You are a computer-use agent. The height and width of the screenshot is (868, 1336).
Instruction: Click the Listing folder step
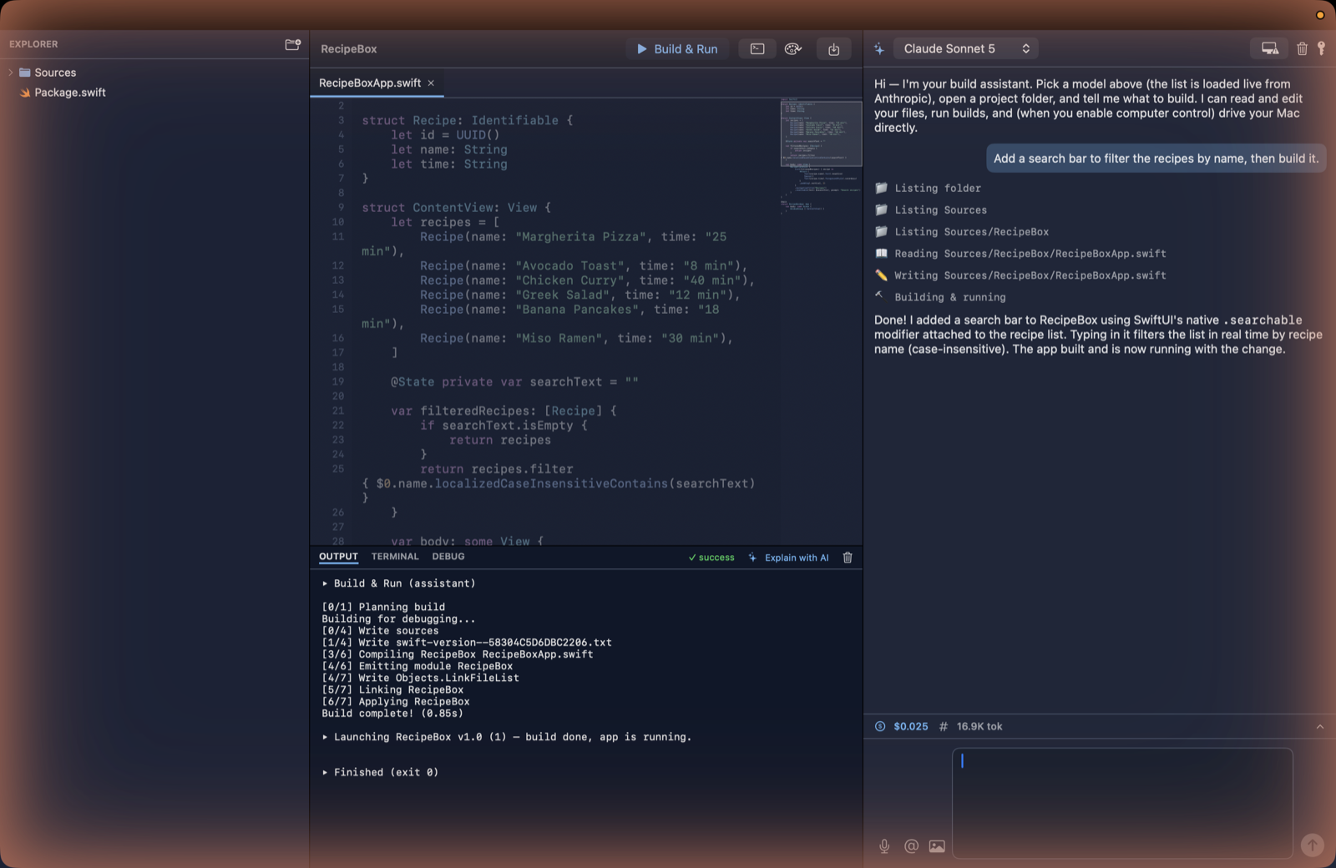click(938, 189)
